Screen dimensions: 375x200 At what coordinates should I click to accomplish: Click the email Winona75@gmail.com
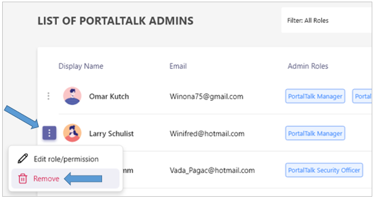coord(206,96)
